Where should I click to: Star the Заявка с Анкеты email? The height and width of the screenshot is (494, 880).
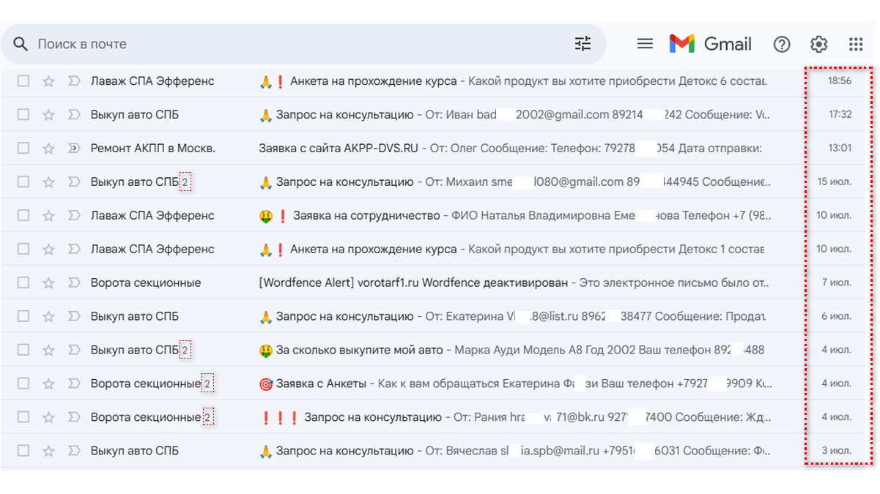tap(48, 384)
